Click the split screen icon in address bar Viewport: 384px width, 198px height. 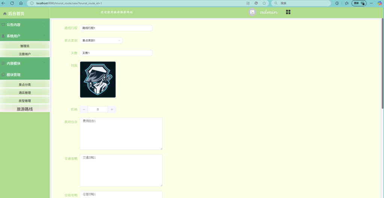[x=248, y=3]
